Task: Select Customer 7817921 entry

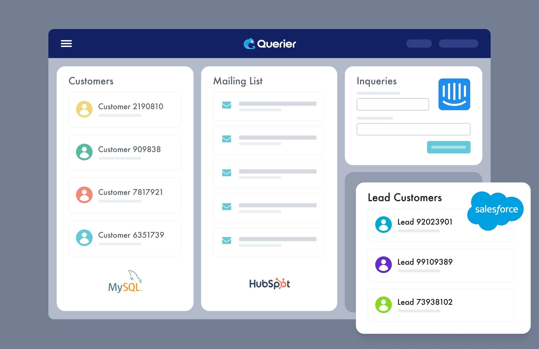Action: click(x=125, y=195)
